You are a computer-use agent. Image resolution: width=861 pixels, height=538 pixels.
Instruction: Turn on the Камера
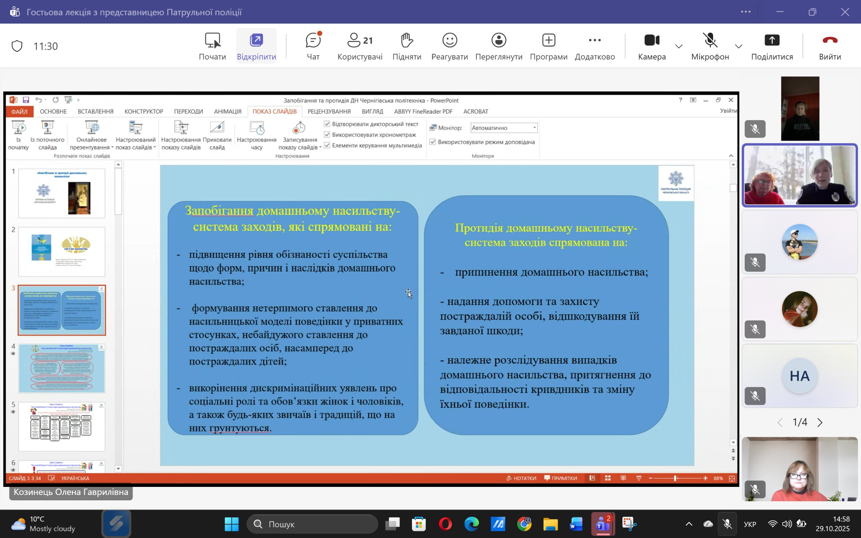651,41
